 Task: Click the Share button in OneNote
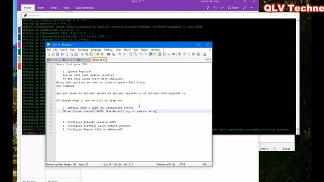coord(233,8)
